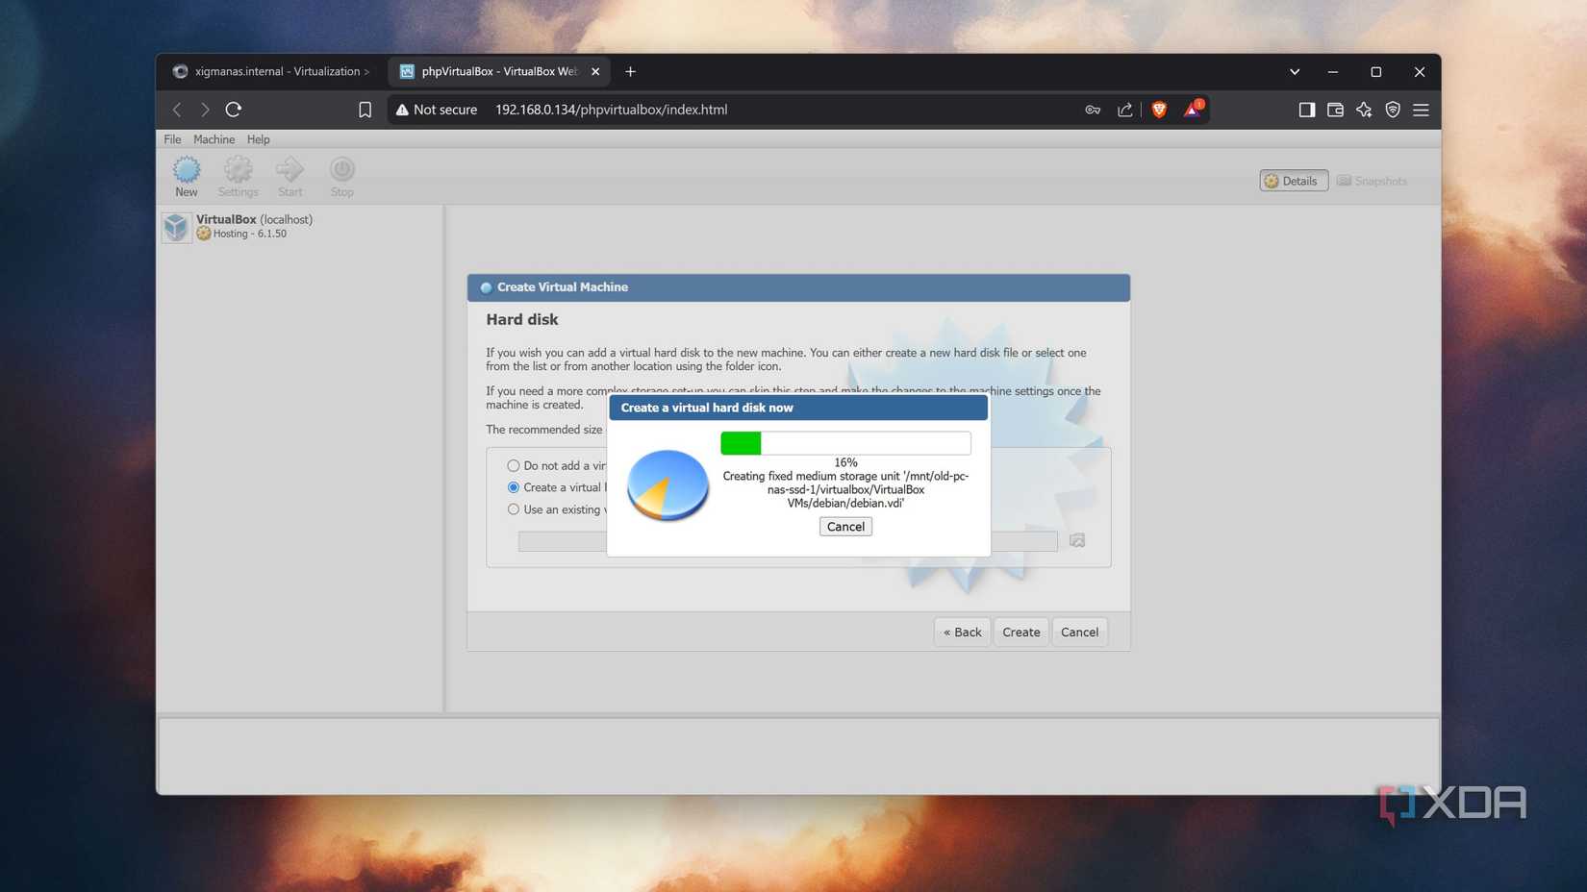Open the Machine menu
The image size is (1587, 892).
(x=214, y=139)
